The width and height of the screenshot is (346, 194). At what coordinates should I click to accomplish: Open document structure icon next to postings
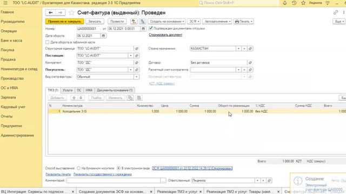pyautogui.click(x=143, y=22)
